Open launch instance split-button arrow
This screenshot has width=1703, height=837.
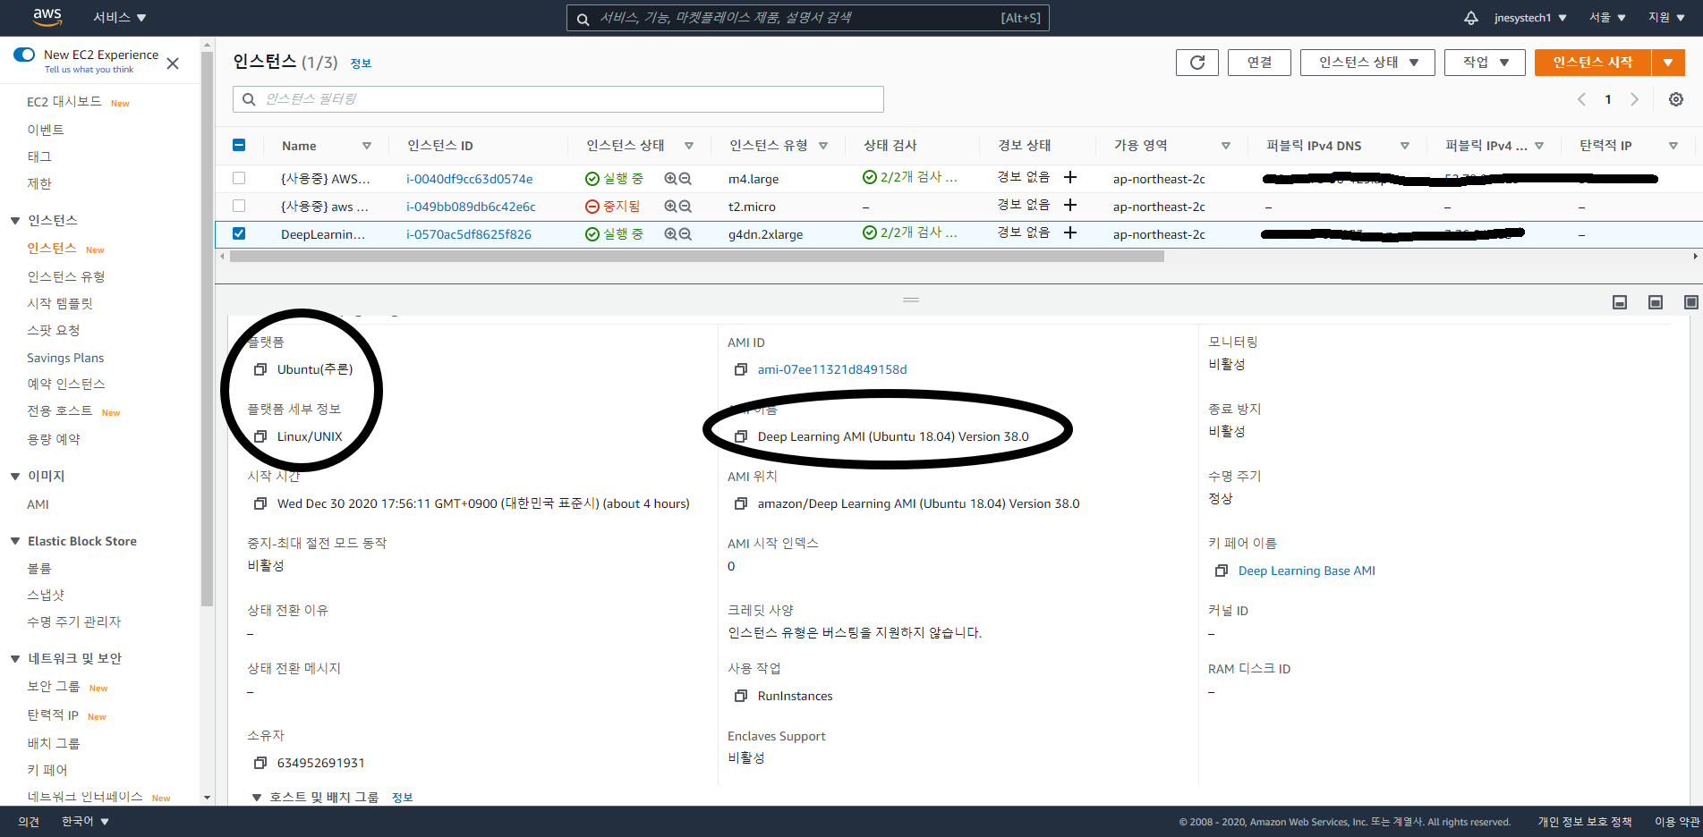click(1668, 62)
